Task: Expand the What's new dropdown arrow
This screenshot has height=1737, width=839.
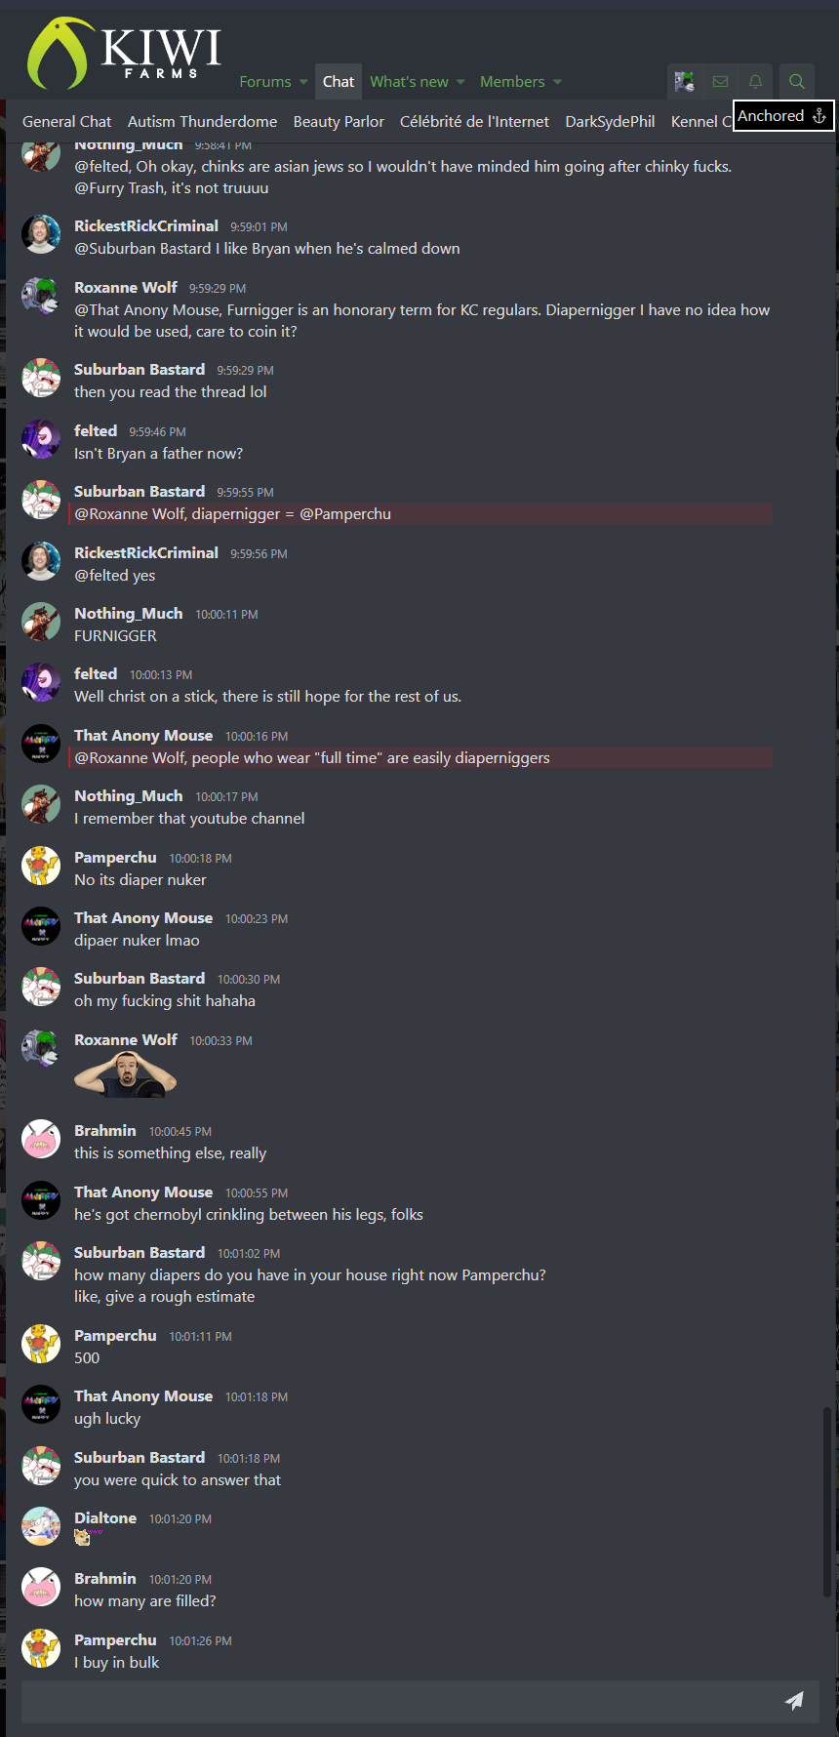Action: coord(460,82)
